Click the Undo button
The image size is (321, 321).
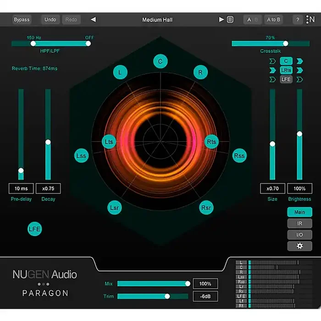50,20
